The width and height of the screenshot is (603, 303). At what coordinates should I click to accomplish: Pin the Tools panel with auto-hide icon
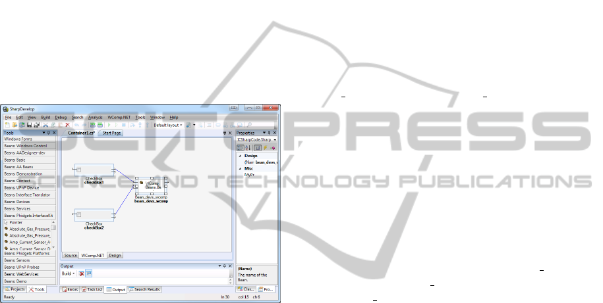coord(49,133)
